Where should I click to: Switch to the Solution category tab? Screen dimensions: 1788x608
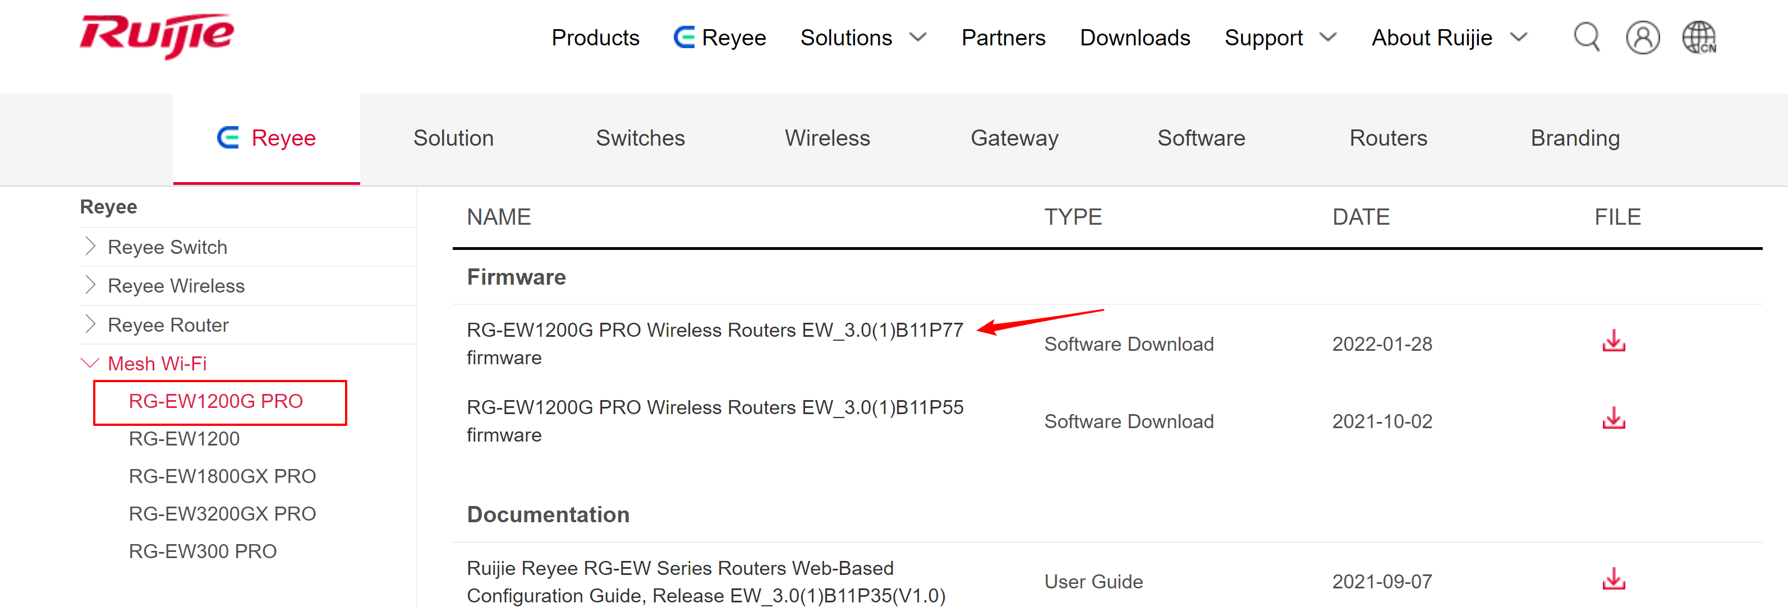(x=453, y=138)
